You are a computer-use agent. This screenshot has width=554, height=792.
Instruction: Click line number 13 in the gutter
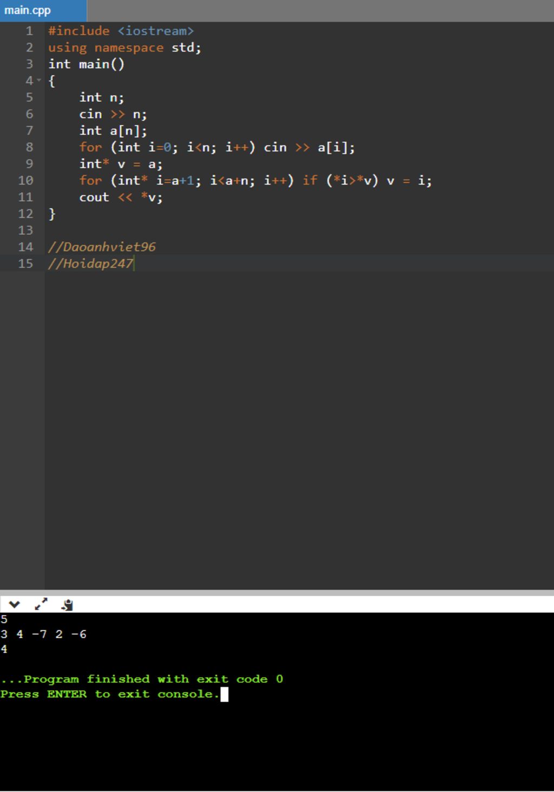tap(25, 230)
